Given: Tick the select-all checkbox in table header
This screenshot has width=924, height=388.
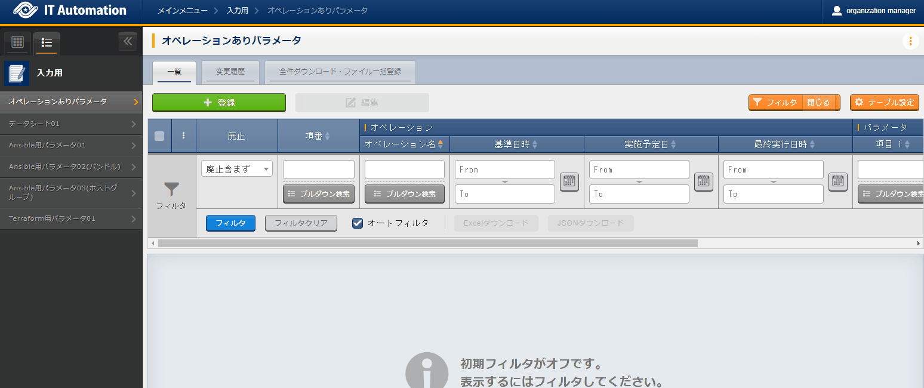Looking at the screenshot, I should (x=159, y=136).
